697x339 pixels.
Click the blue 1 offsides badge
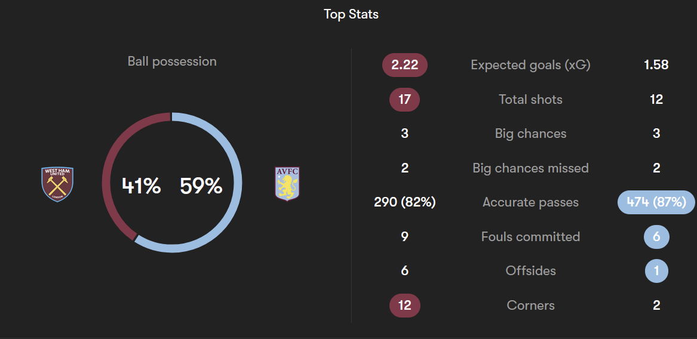click(x=656, y=271)
